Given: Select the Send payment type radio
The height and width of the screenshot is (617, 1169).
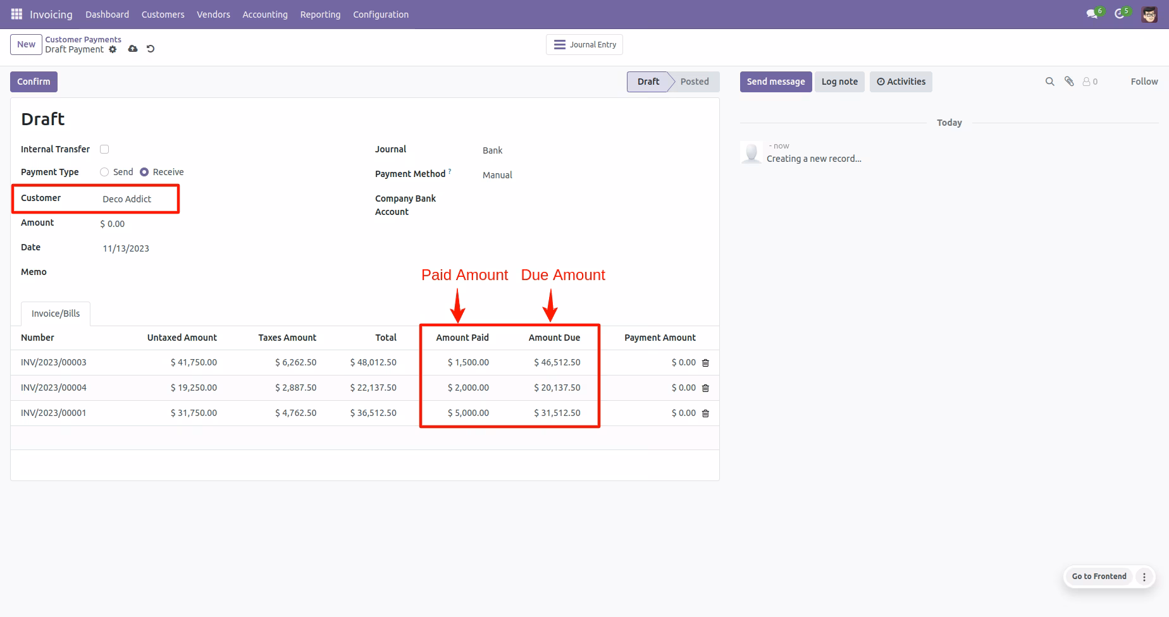Looking at the screenshot, I should click(x=104, y=172).
